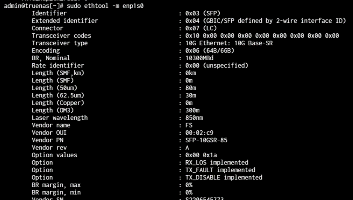
Task: Click the Transceiver codes hex values
Action: coord(262,36)
